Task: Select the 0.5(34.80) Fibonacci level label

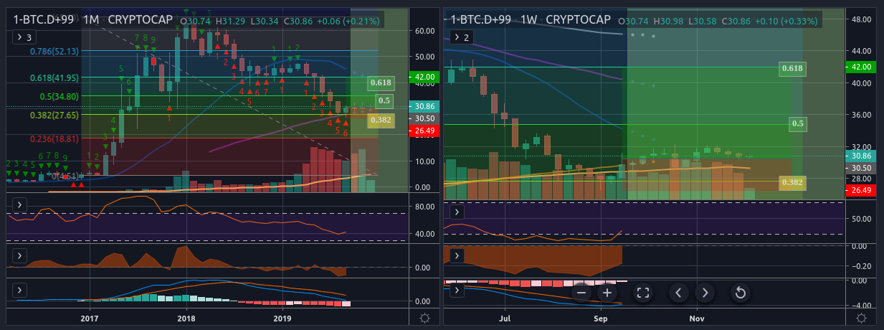Action: click(59, 96)
